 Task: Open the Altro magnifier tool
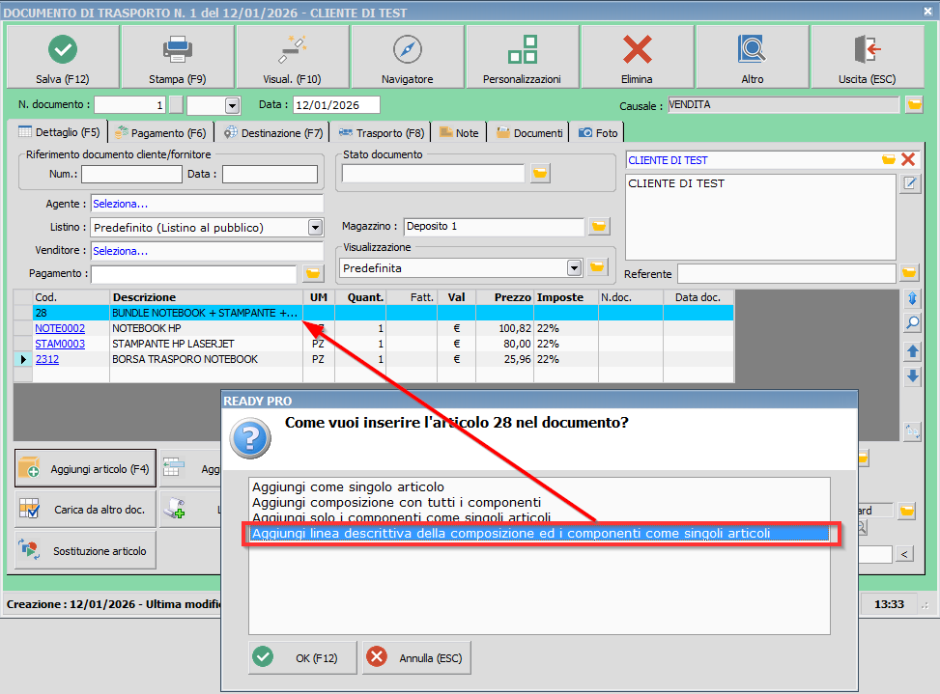[x=752, y=58]
